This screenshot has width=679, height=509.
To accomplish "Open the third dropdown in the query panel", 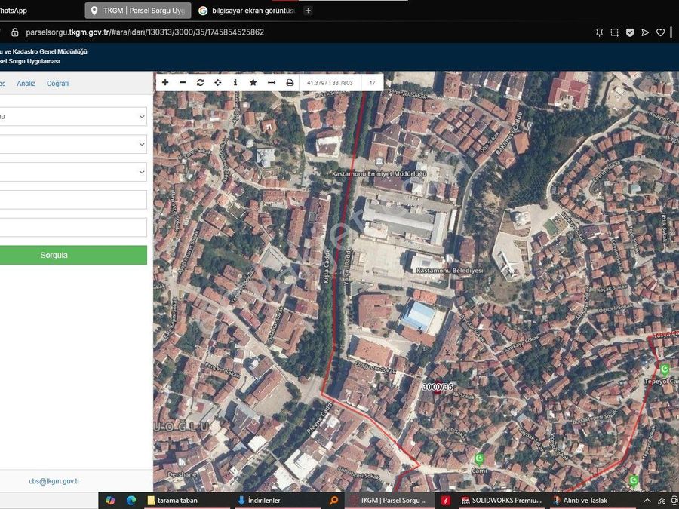I will [73, 172].
